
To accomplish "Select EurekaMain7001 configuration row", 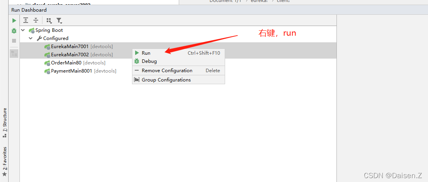I will tap(178, 47).
